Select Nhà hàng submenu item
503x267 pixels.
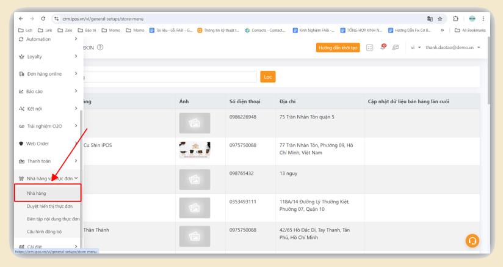coord(48,193)
